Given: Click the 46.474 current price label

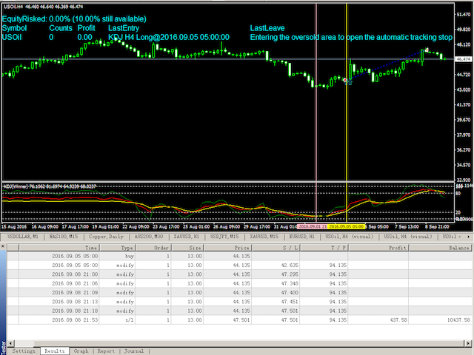Looking at the screenshot, I should pos(464,59).
